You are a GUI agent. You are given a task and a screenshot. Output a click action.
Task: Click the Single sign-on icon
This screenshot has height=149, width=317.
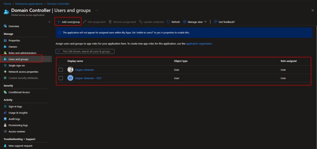coord(5,65)
